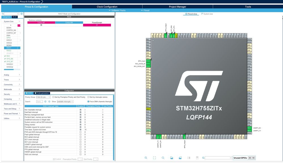The image size is (283, 163).
Task: Open the Code generation tab
Action: coord(42,93)
